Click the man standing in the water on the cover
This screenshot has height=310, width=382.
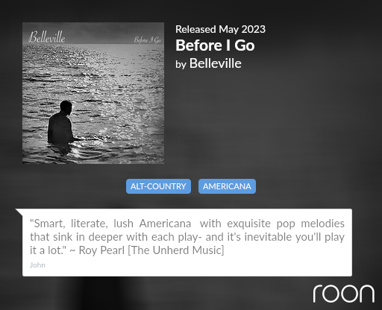61,123
